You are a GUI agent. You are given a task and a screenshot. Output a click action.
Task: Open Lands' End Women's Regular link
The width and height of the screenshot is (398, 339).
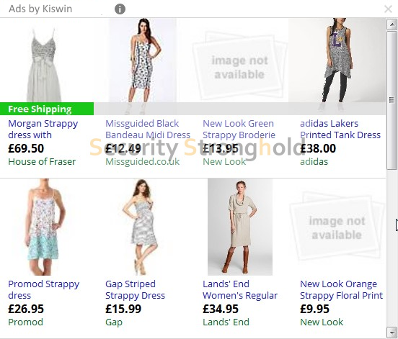(240, 289)
